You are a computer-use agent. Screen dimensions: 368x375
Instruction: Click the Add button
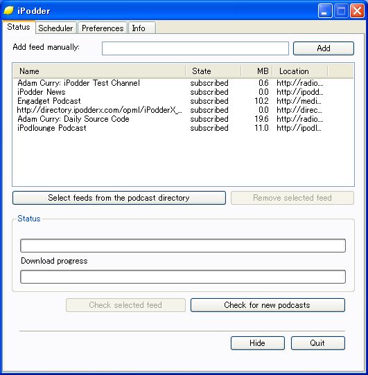[324, 48]
